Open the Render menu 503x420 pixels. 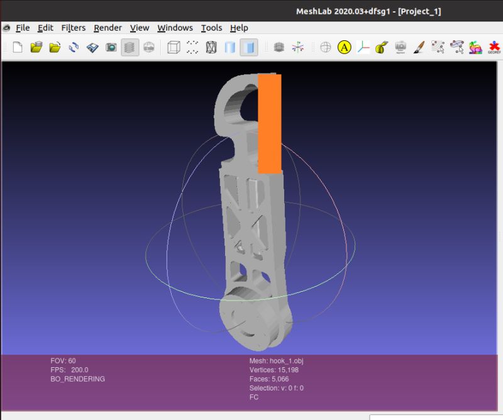(107, 28)
